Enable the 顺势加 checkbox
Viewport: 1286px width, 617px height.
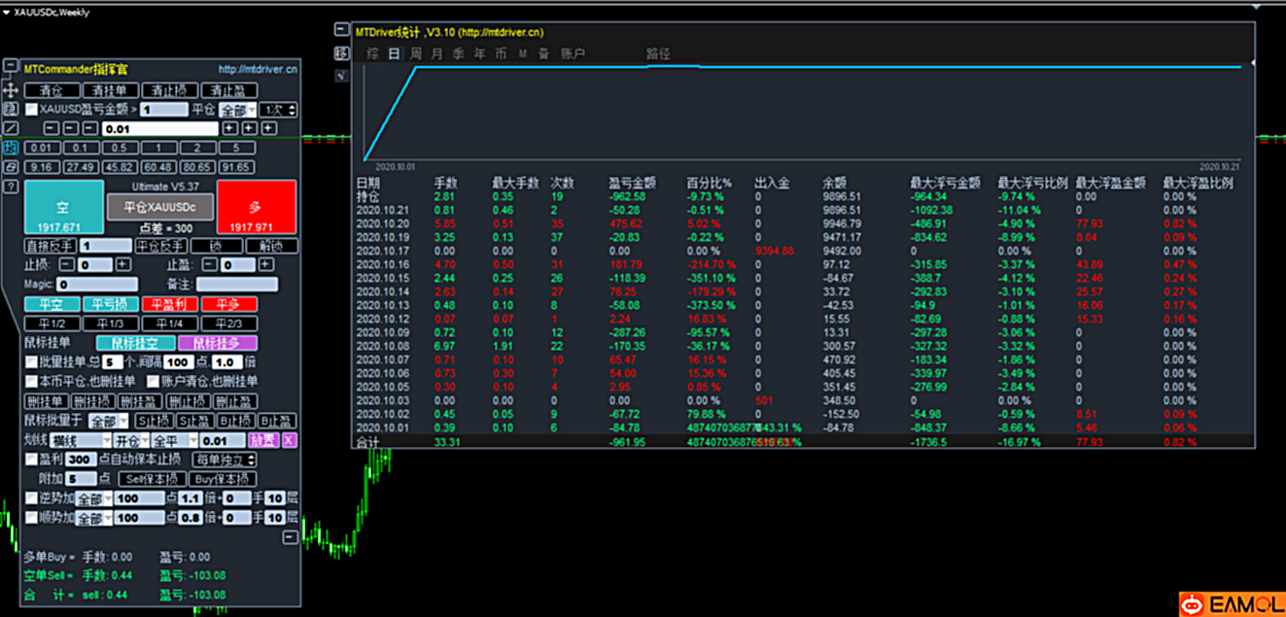pos(32,518)
